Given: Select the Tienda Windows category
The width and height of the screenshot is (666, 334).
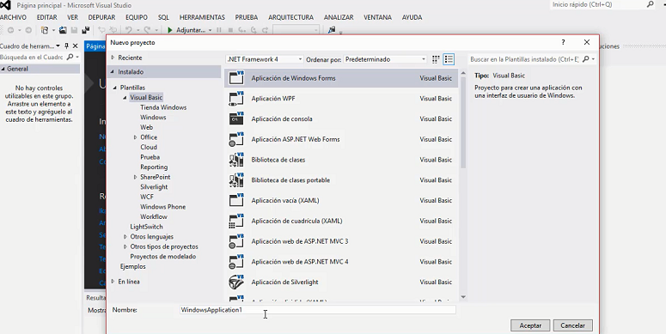Looking at the screenshot, I should coord(163,107).
